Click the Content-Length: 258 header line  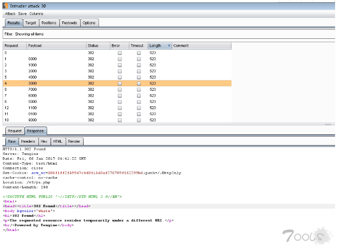25,187
